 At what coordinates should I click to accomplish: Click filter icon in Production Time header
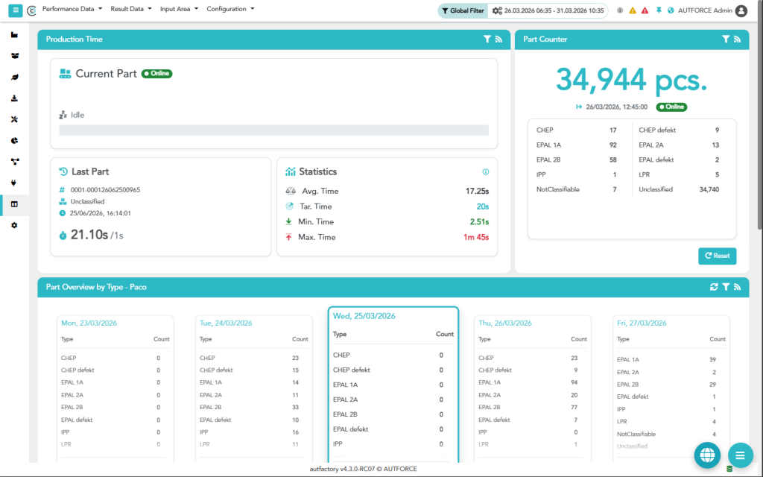point(487,40)
